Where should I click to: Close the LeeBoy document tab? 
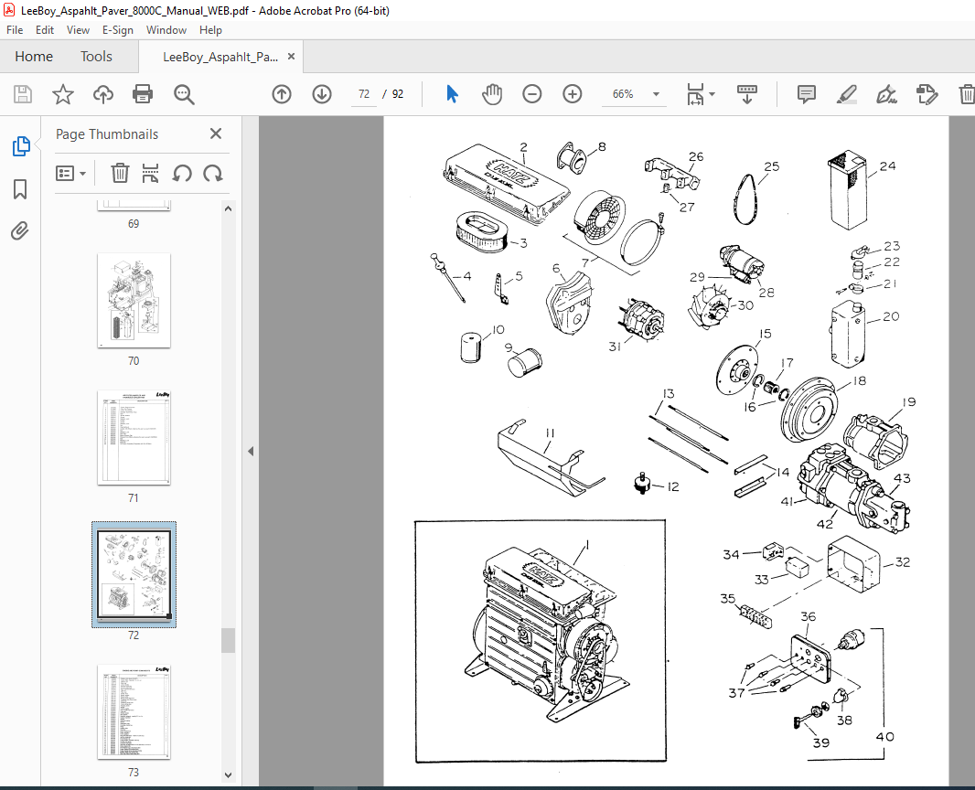291,57
